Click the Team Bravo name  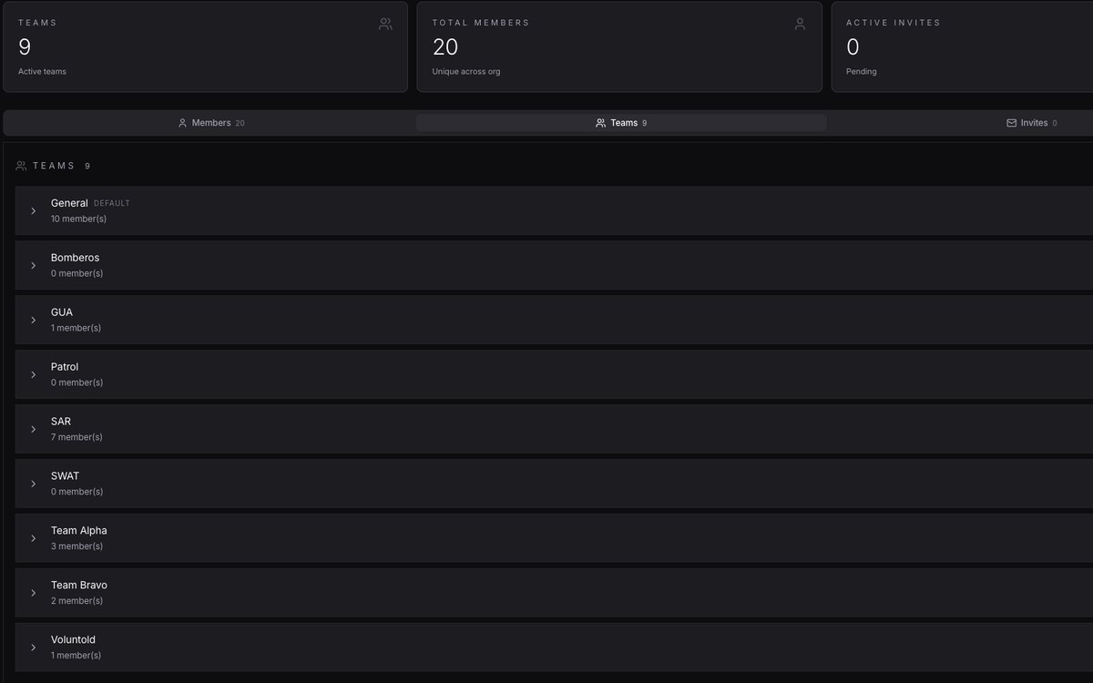[79, 586]
